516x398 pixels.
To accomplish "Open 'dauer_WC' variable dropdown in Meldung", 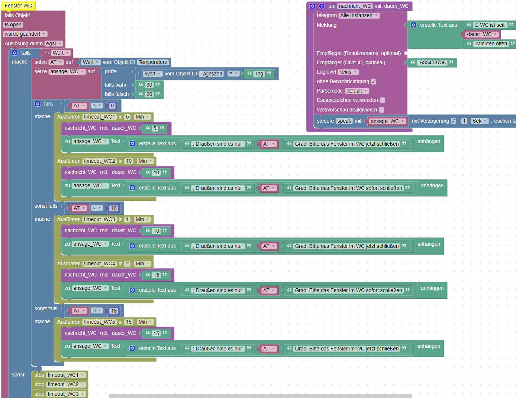I will coord(482,34).
